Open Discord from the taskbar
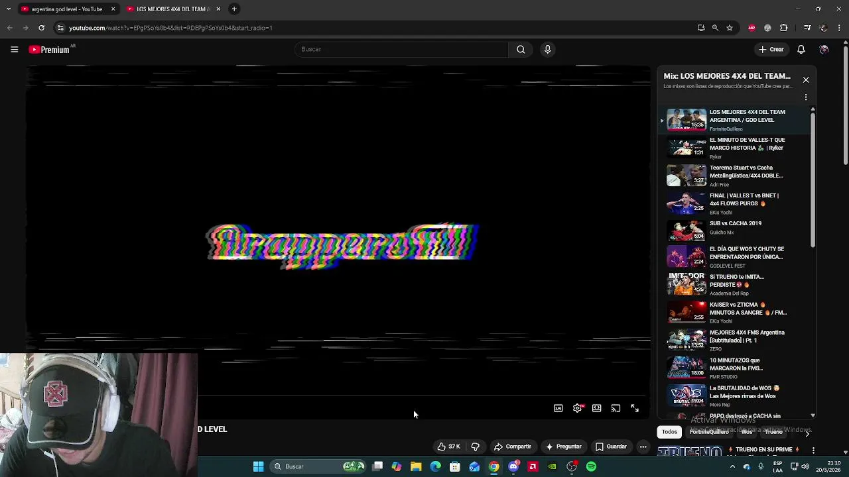849x477 pixels. pyautogui.click(x=513, y=466)
